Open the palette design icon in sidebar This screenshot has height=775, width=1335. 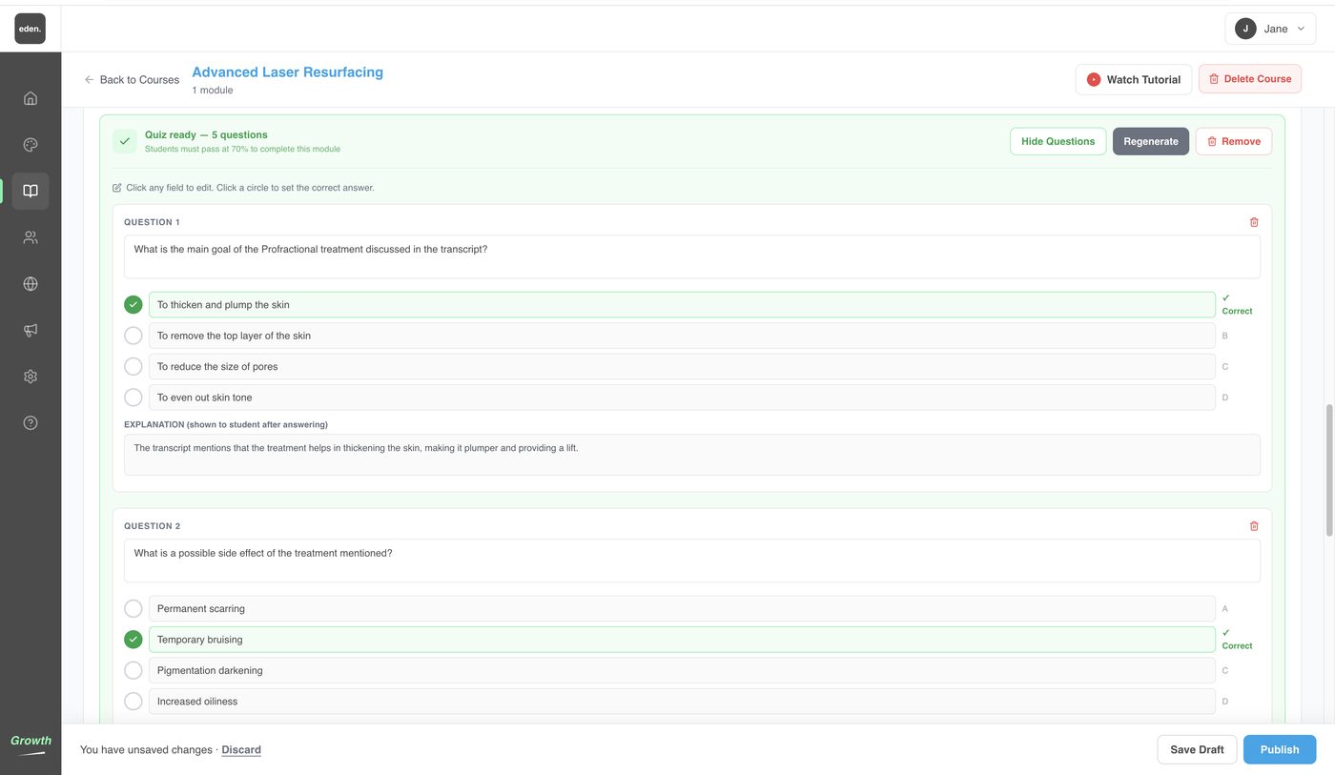coord(31,145)
